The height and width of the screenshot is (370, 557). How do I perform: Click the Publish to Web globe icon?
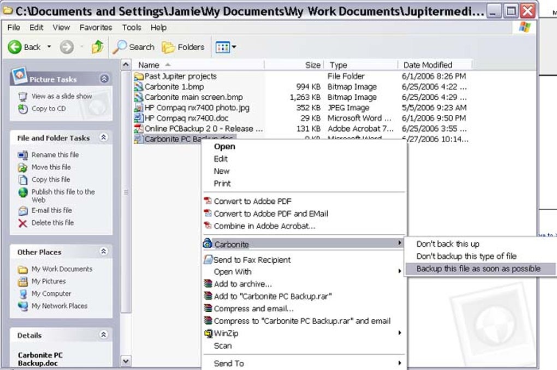point(23,192)
